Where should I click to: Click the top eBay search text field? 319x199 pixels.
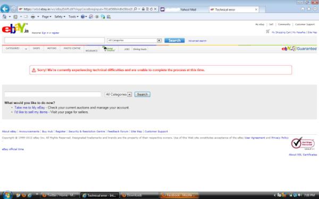[x=55, y=40]
